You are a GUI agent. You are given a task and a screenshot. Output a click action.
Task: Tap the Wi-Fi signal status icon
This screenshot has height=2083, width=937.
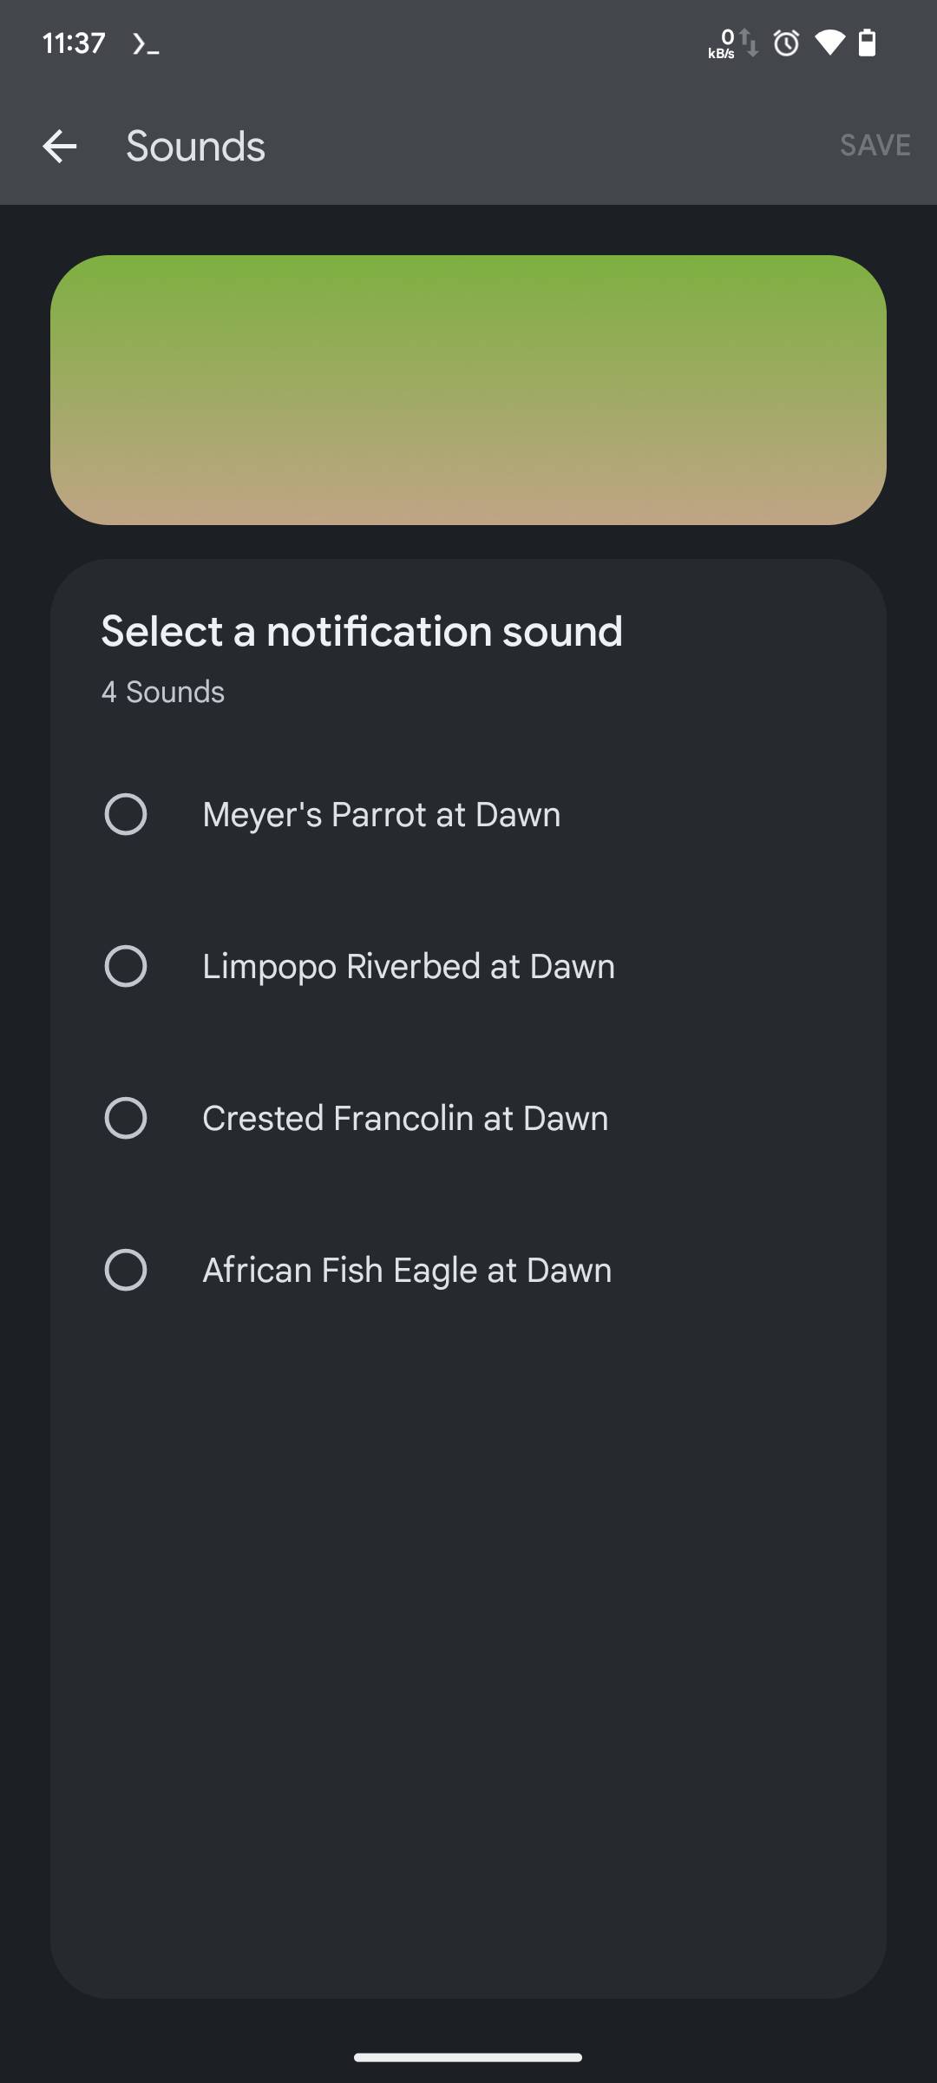tap(829, 43)
